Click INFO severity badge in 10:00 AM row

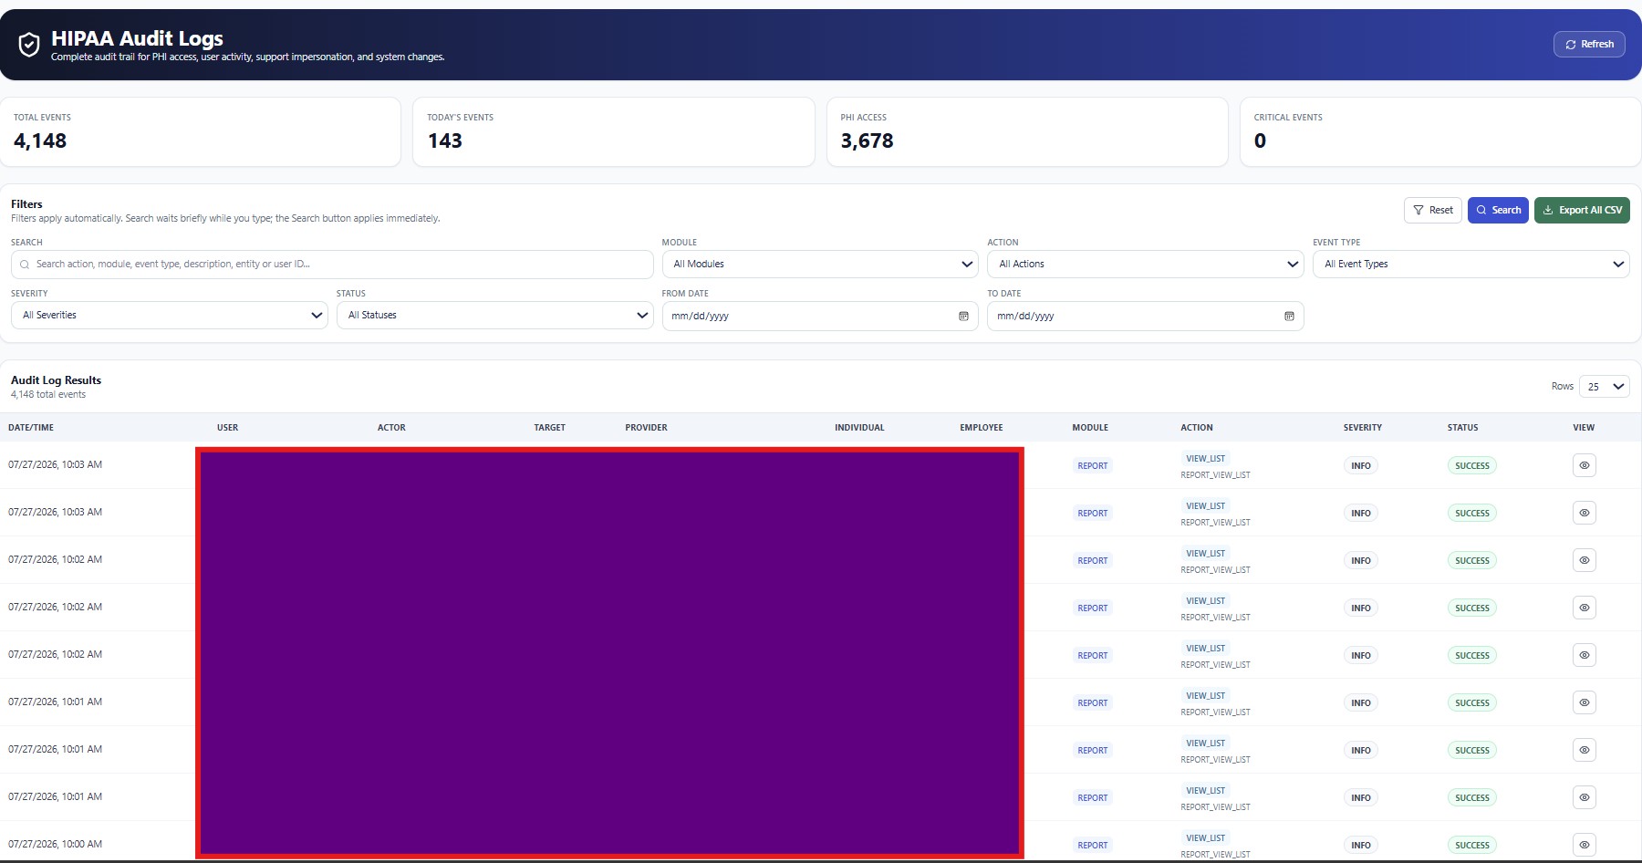1361,845
